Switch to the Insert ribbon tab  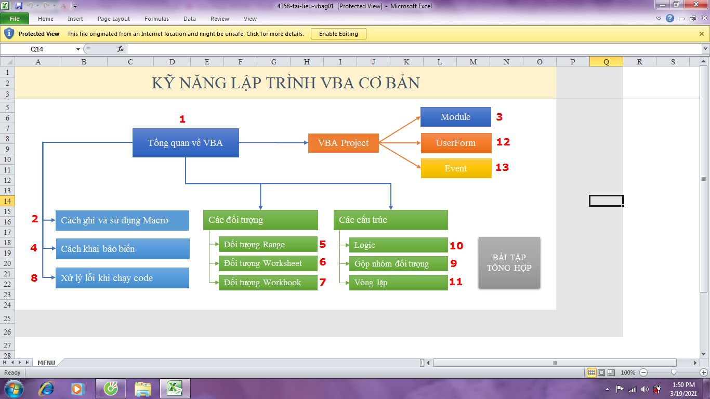click(x=75, y=19)
